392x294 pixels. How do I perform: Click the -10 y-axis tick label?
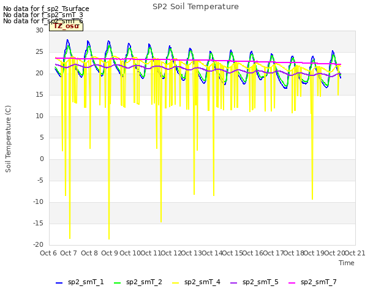(39, 202)
